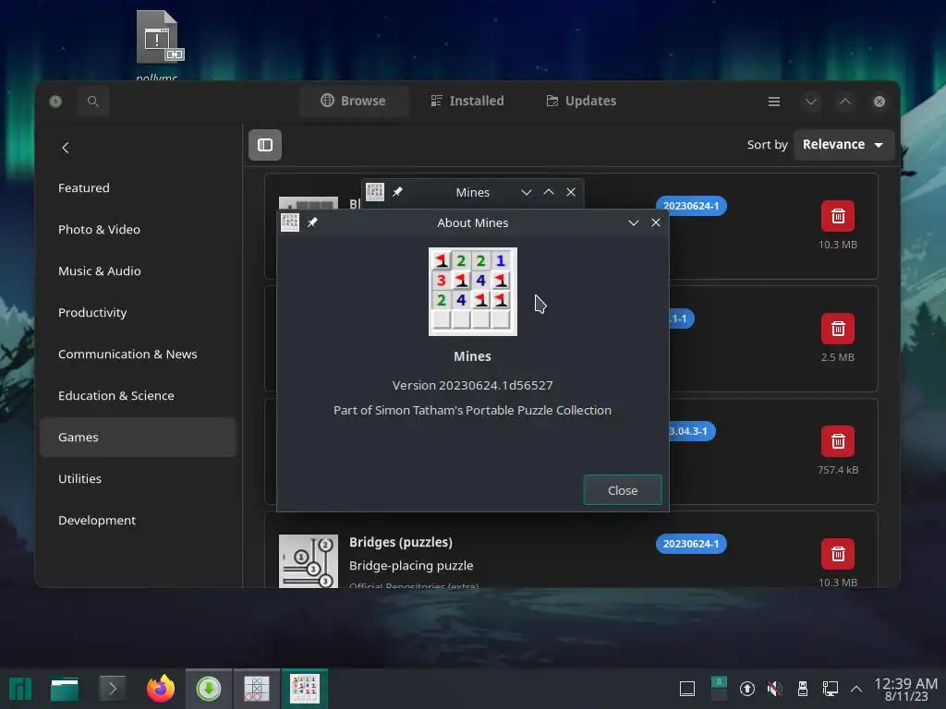Maximize the Pamac window chevron
The width and height of the screenshot is (946, 709).
click(845, 102)
